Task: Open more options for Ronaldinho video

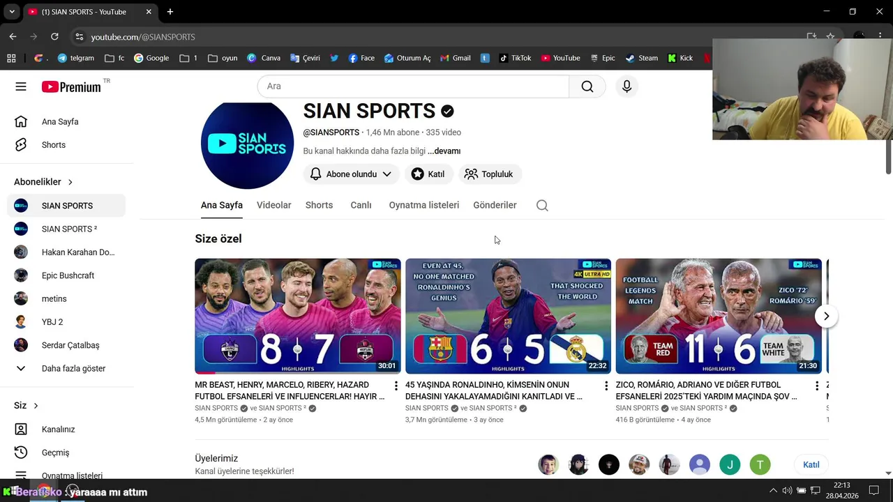Action: (606, 386)
